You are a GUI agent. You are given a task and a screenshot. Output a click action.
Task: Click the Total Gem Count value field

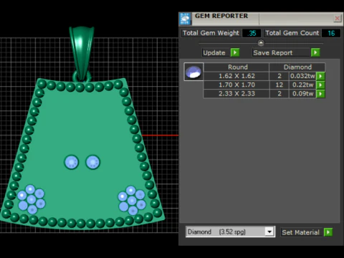[x=331, y=33]
